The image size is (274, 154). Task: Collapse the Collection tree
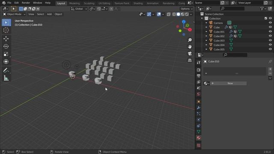pyautogui.click(x=202, y=18)
